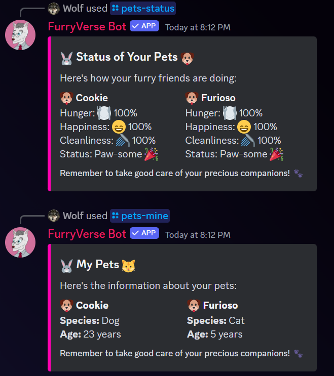Click Wolf's small avatar above pets-mine

tap(54, 216)
